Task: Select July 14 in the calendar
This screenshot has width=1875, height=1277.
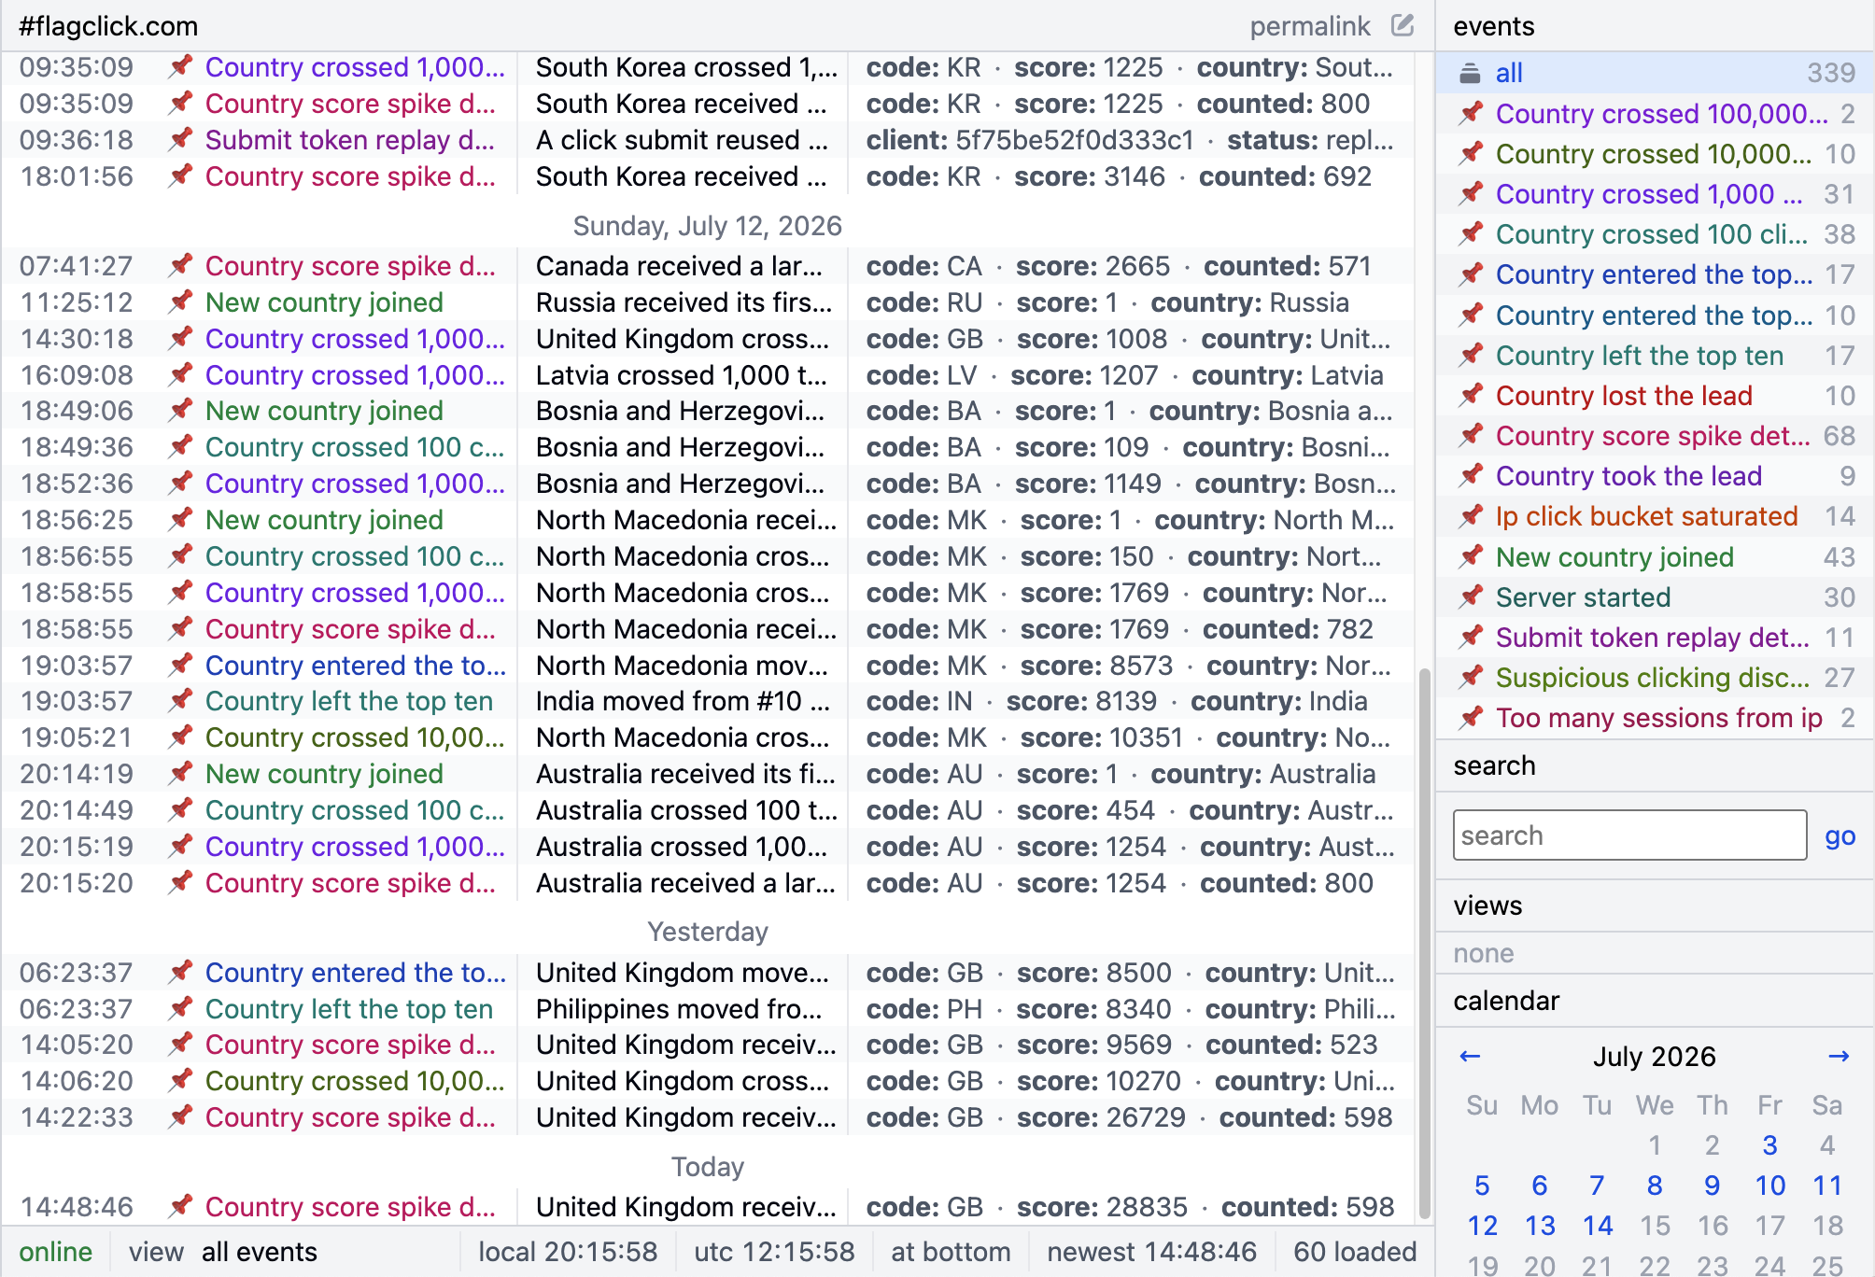Action: (1597, 1226)
